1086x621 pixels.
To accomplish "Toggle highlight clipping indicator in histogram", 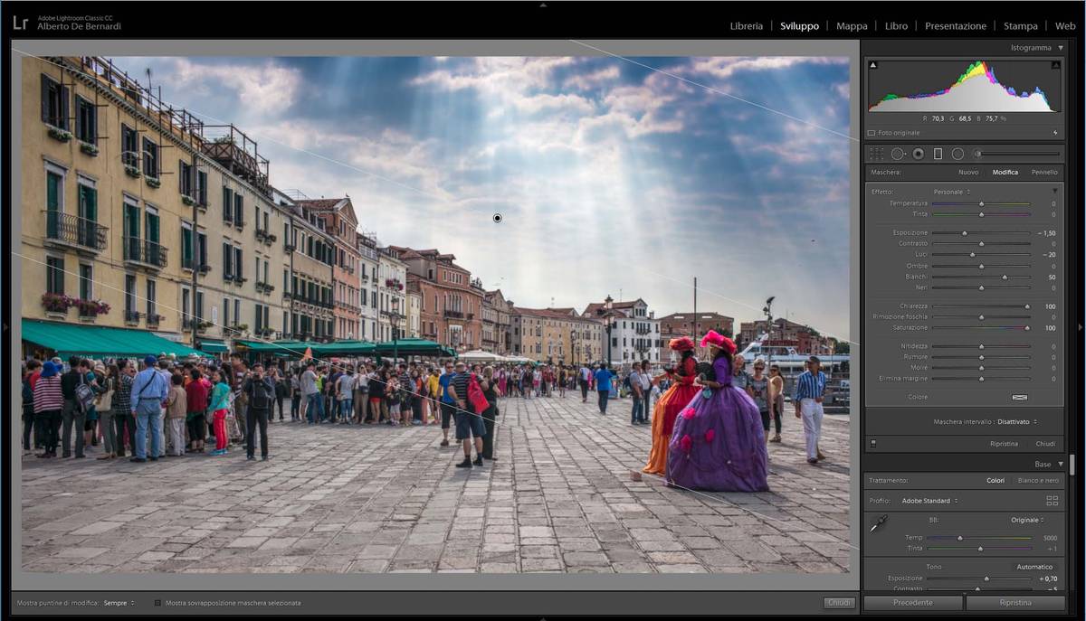I will point(1055,65).
